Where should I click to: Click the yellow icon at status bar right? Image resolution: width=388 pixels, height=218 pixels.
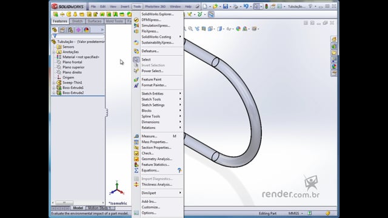pyautogui.click(x=327, y=213)
